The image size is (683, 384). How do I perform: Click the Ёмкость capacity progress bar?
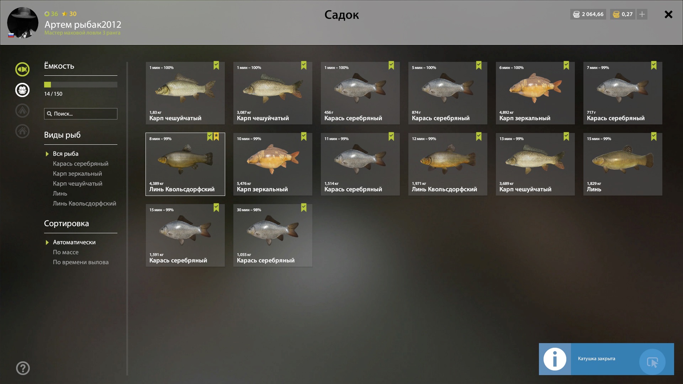81,85
